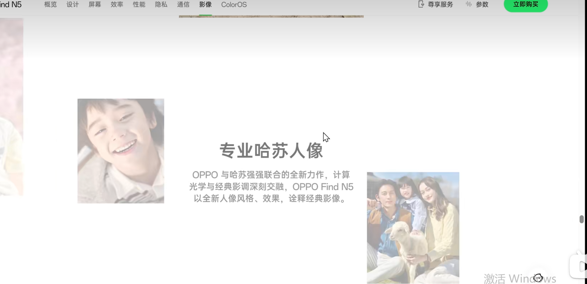Click the partial pink photo at left edge
Image resolution: width=587 pixels, height=284 pixels.
point(11,107)
